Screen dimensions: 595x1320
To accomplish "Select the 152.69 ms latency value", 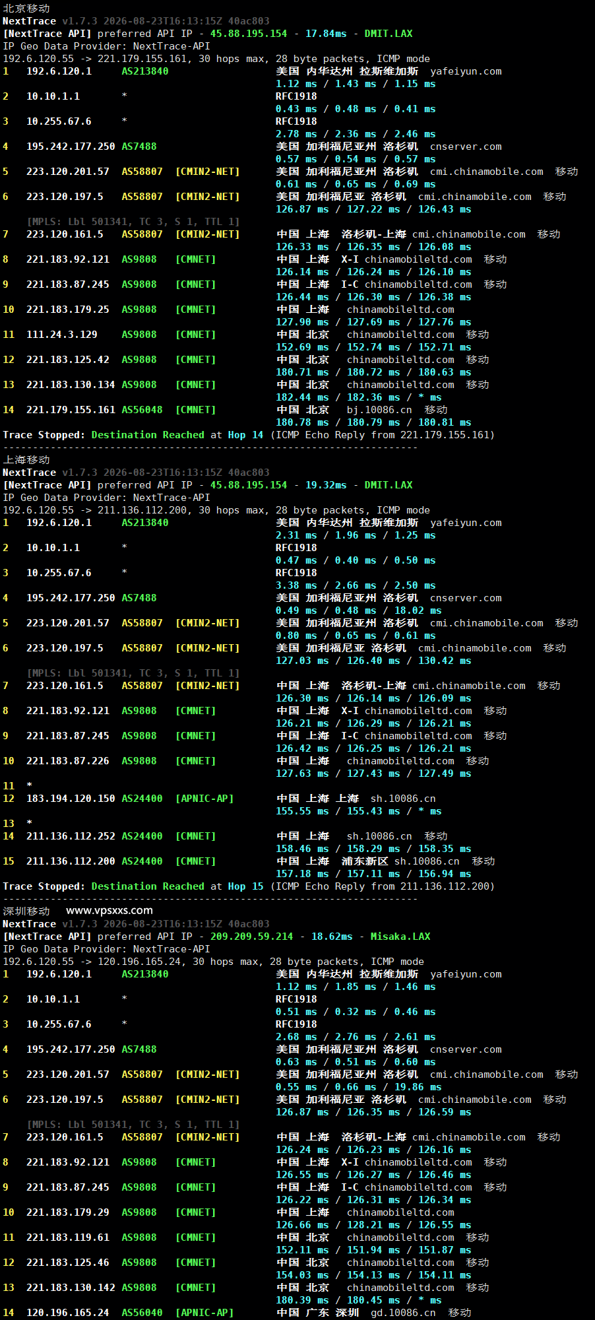I will [302, 347].
